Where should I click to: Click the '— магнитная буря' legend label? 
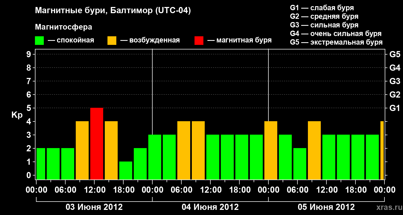tap(239, 41)
